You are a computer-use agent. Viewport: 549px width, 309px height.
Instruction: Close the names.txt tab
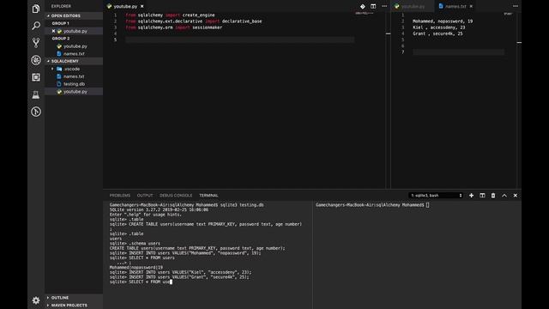471,6
